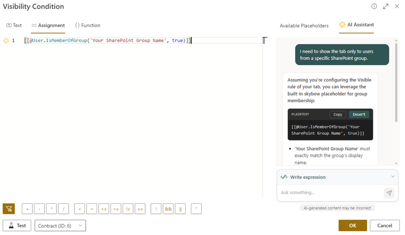Viewport: 405px width, 235px height.
Task: Click the filter icon below the editor
Action: 9,209
